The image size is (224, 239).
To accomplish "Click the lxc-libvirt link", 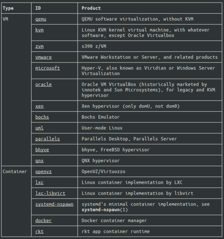I will (x=50, y=193).
